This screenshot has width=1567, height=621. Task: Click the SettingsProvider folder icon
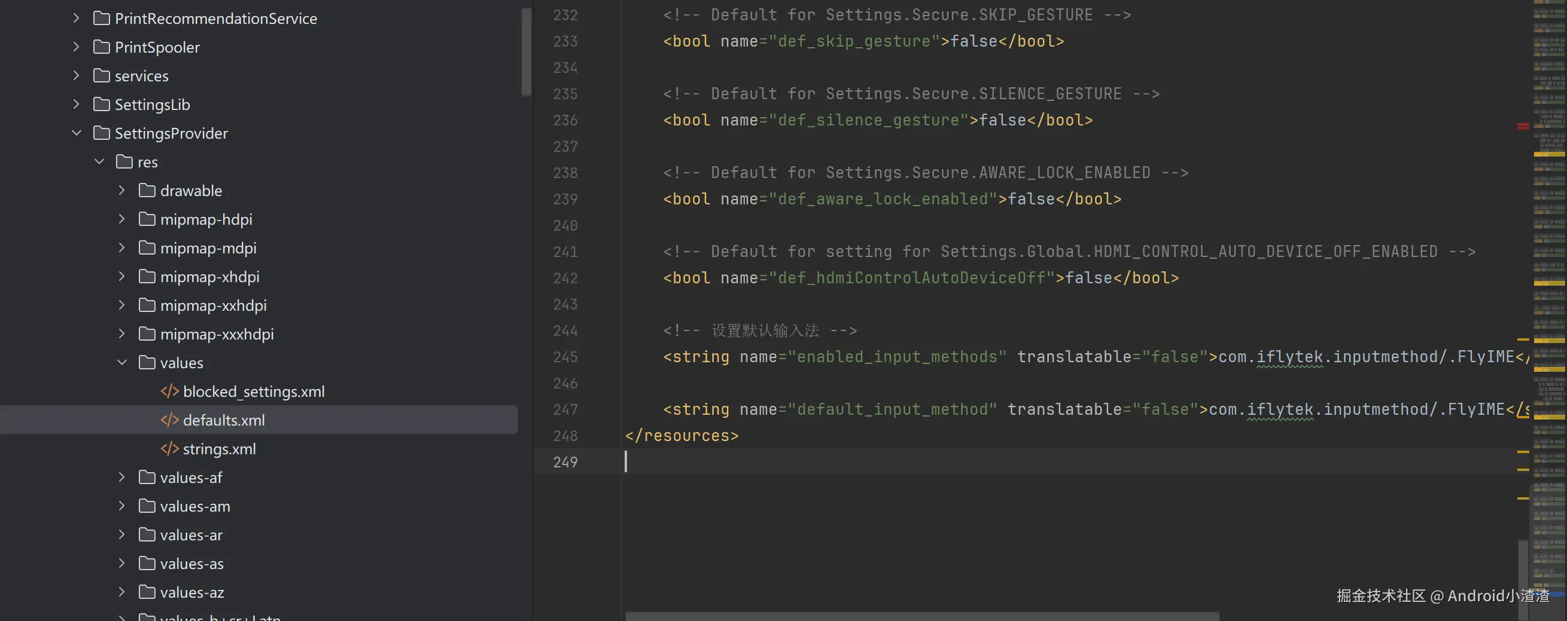(102, 133)
